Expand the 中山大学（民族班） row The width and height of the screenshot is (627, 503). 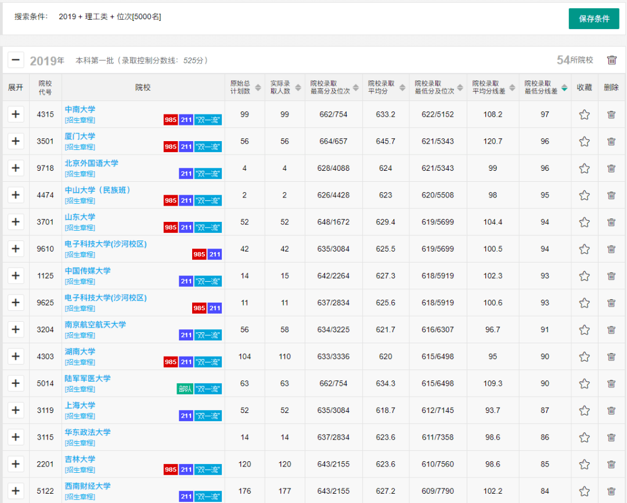pos(16,195)
